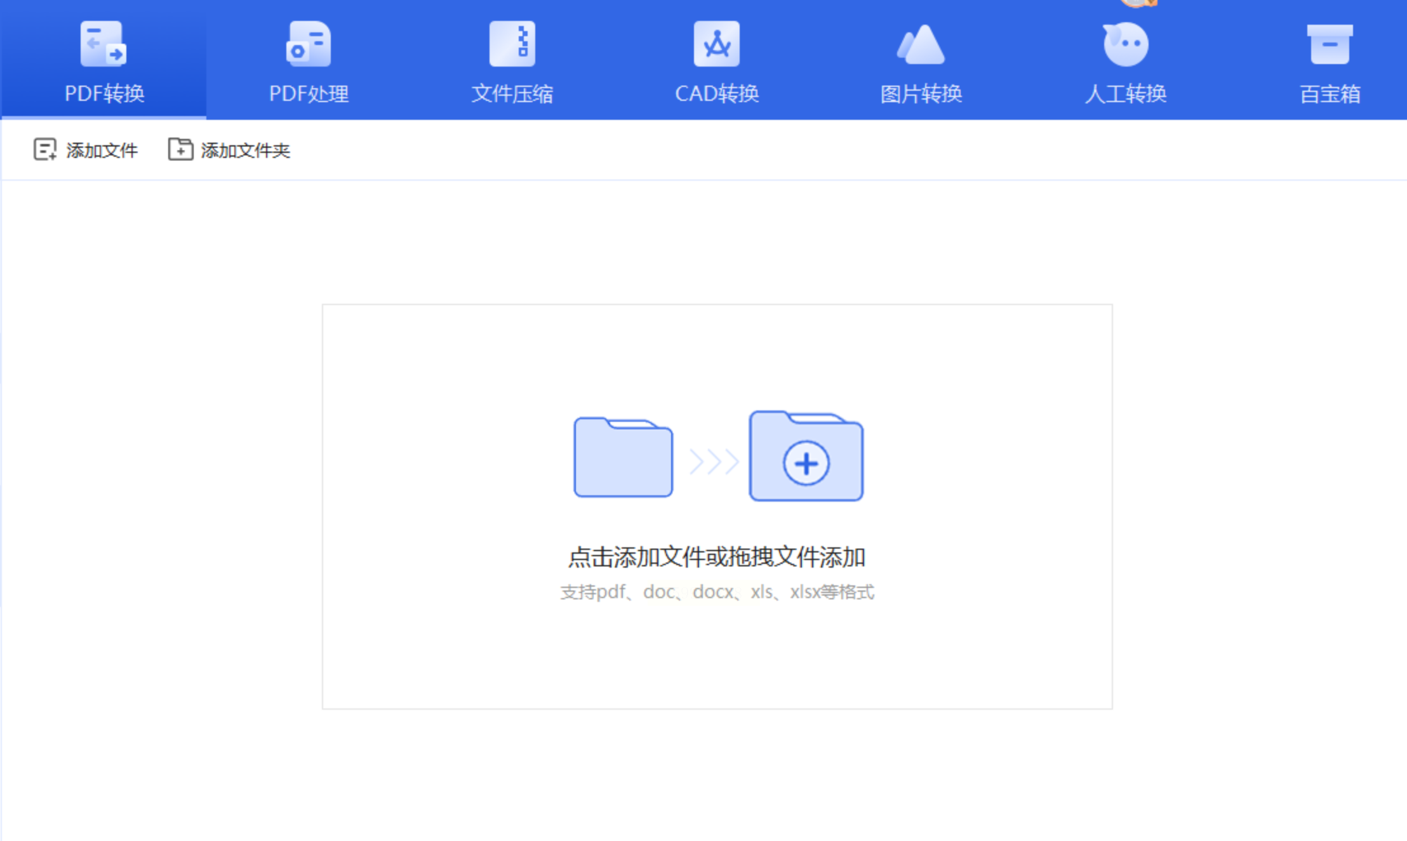Click the supported formats hint text
Viewport: 1407px width, 841px height.
pos(716,592)
